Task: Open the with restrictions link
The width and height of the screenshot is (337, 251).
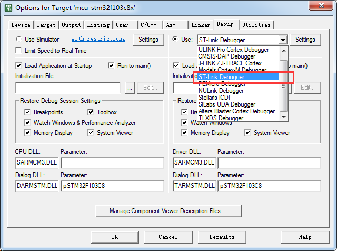Action: tap(98, 39)
